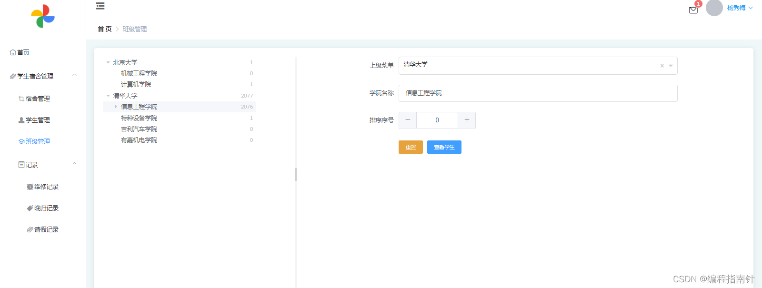This screenshot has height=288, width=762.
Task: Click the 学院名称 input field
Action: tap(538, 93)
